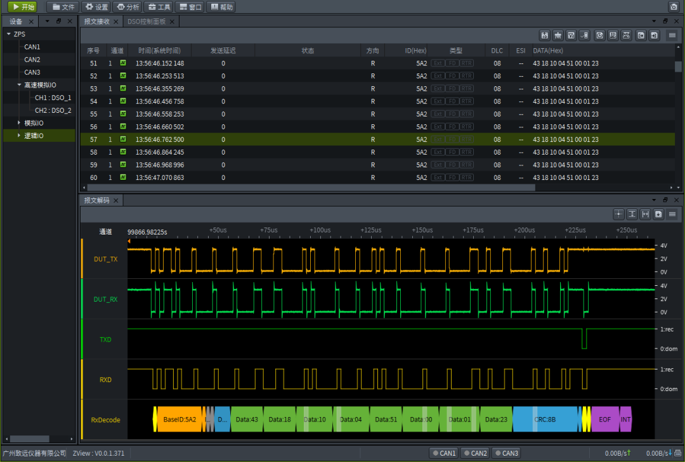Open the 设置 menu
The image size is (685, 462).
[96, 7]
